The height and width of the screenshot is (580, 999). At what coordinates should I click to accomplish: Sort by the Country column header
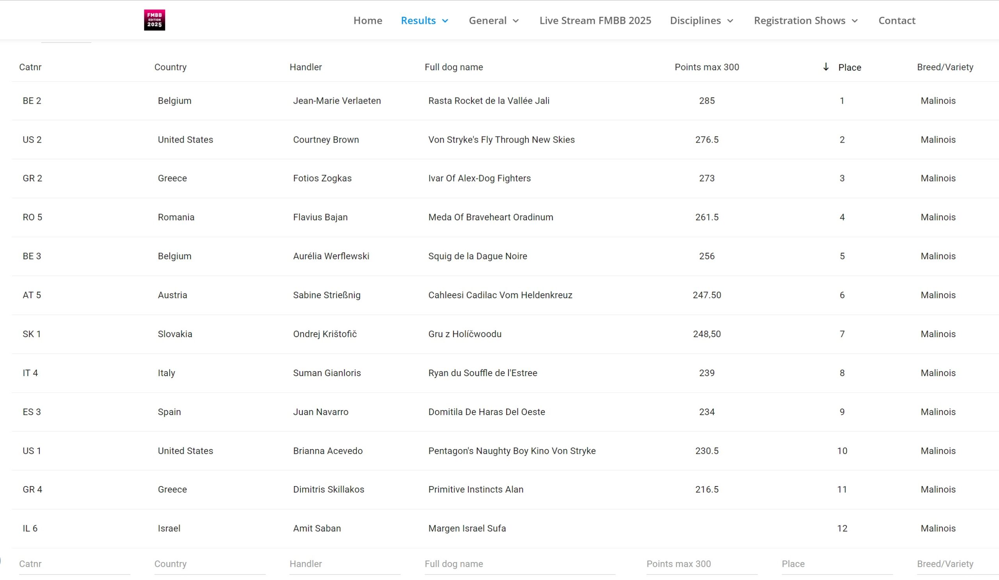(171, 67)
